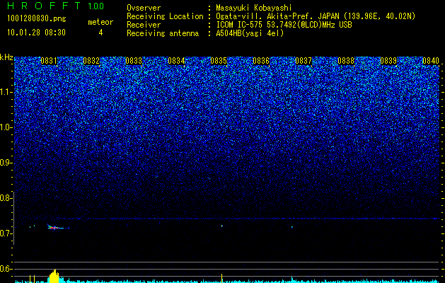This screenshot has height=283, width=445.
Task: Select the meteor count value 4
Action: pyautogui.click(x=100, y=33)
